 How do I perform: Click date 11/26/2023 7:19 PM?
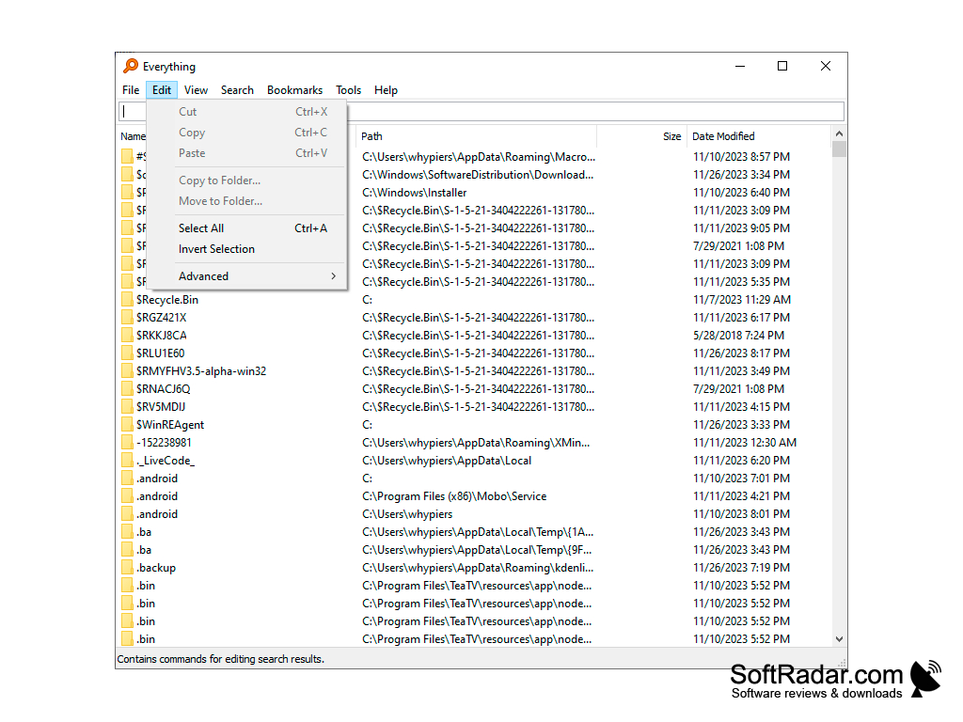(x=741, y=567)
